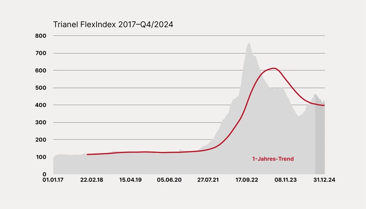The width and height of the screenshot is (366, 209).
Task: Click the x-axis date '15.04.19'
Action: pos(131,180)
